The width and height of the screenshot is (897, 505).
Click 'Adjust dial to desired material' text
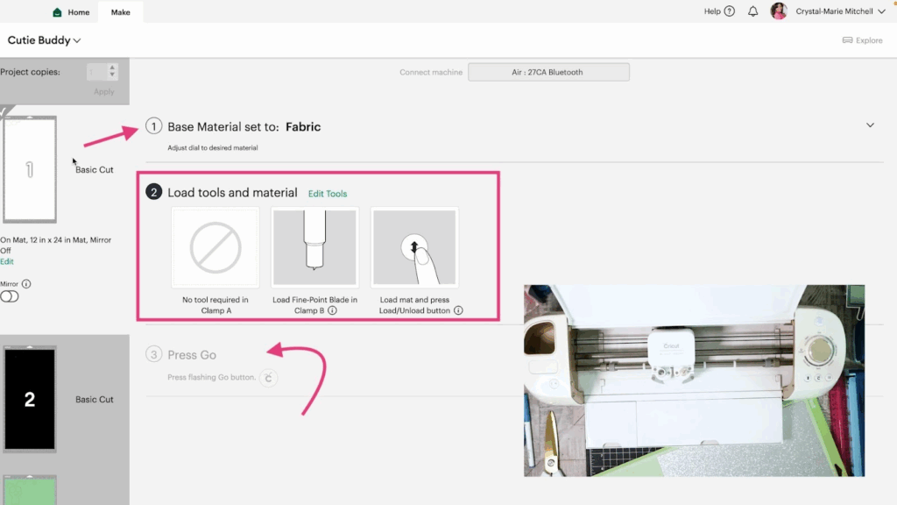click(x=212, y=147)
